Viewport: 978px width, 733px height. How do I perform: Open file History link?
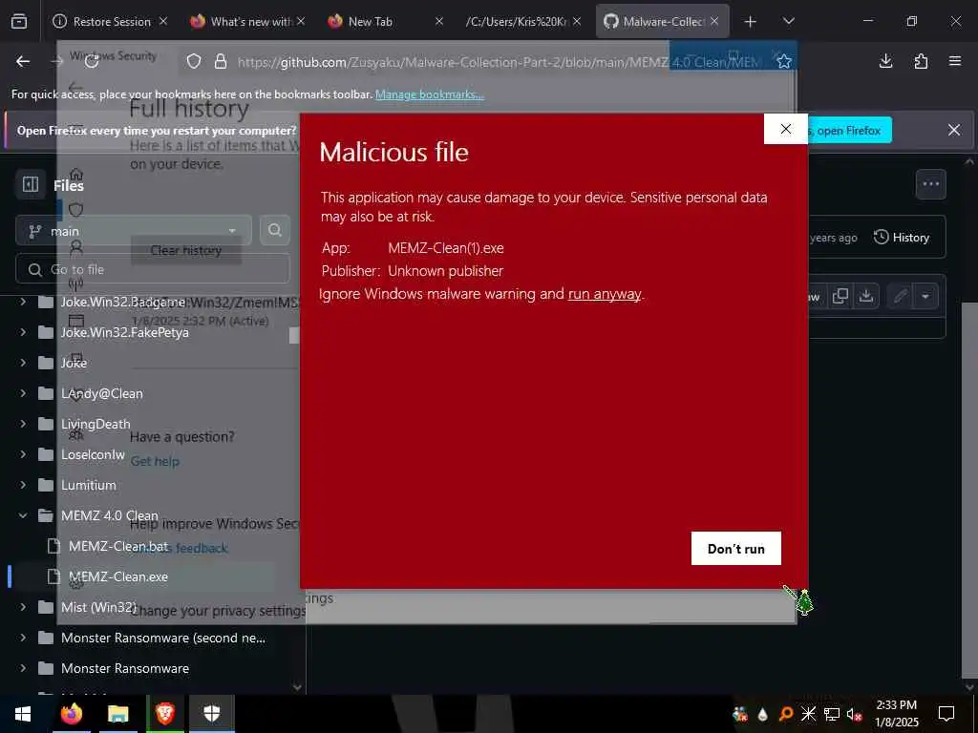pos(902,238)
